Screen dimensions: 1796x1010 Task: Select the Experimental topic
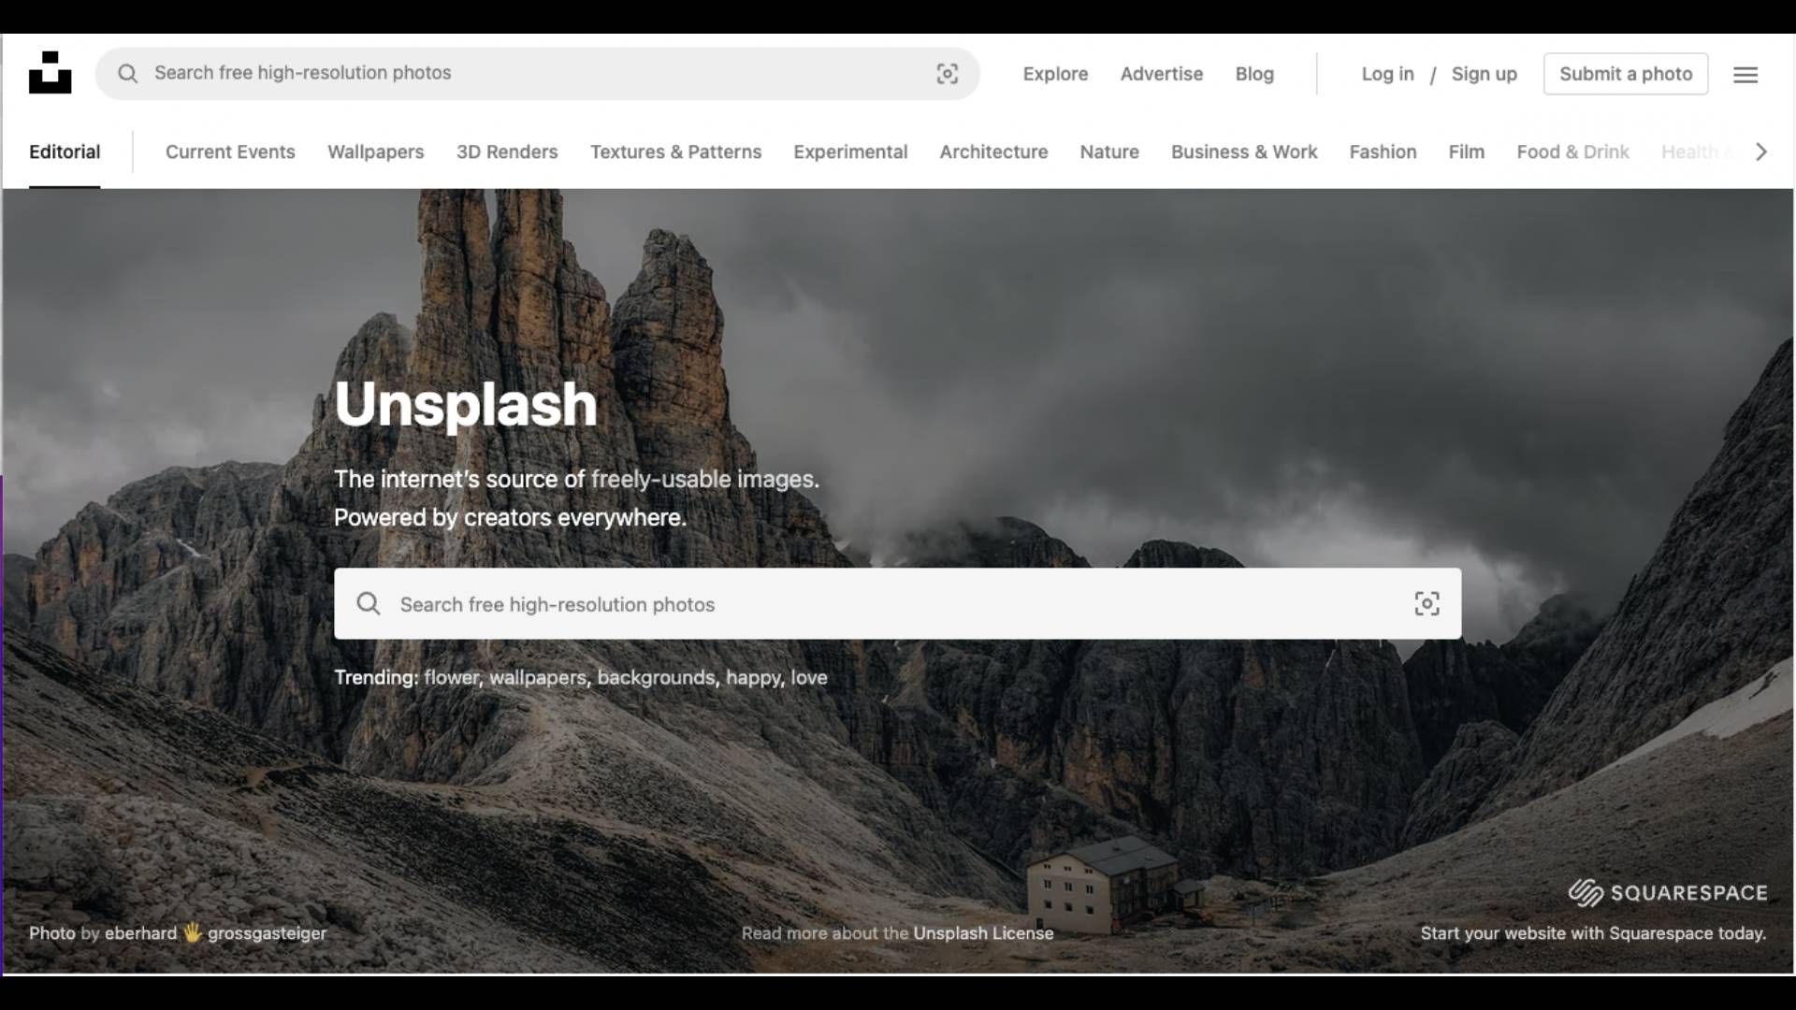850,151
